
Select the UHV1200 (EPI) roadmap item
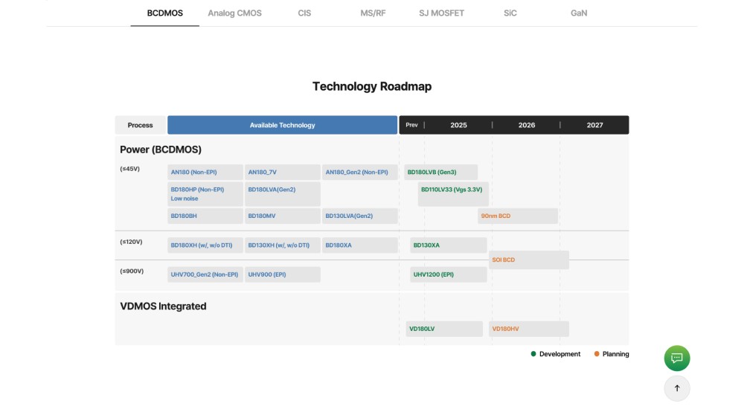[x=449, y=274]
